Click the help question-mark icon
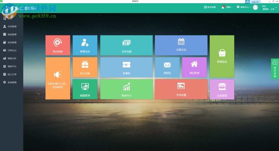Viewport: 279px width, 151px height. [x=238, y=7]
